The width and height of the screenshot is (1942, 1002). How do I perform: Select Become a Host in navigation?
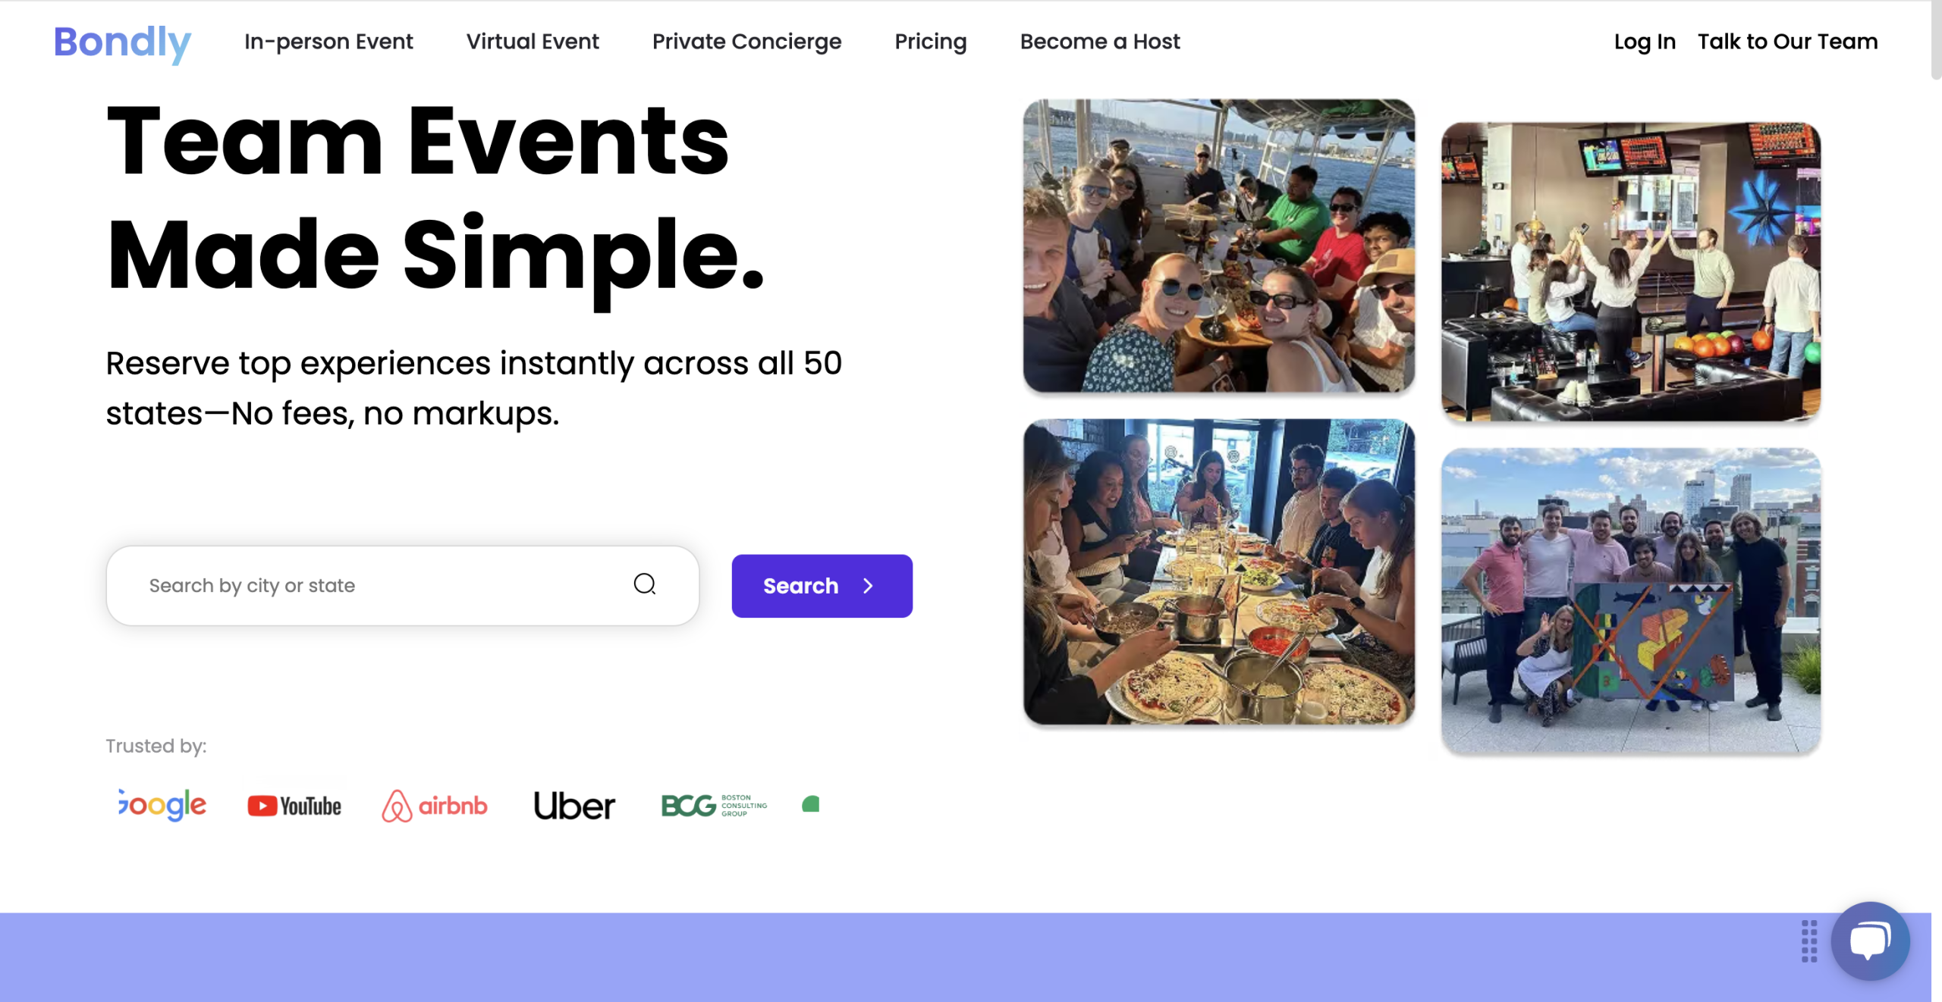click(1100, 42)
